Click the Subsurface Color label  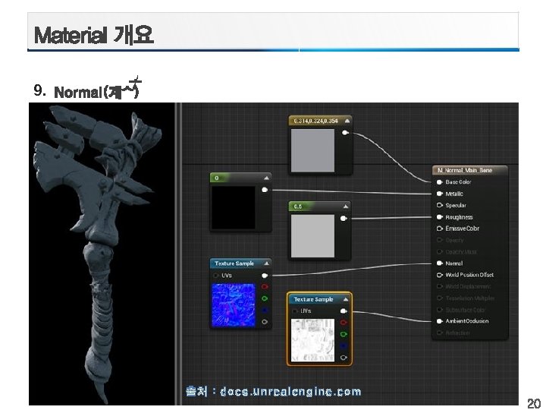[x=466, y=310]
